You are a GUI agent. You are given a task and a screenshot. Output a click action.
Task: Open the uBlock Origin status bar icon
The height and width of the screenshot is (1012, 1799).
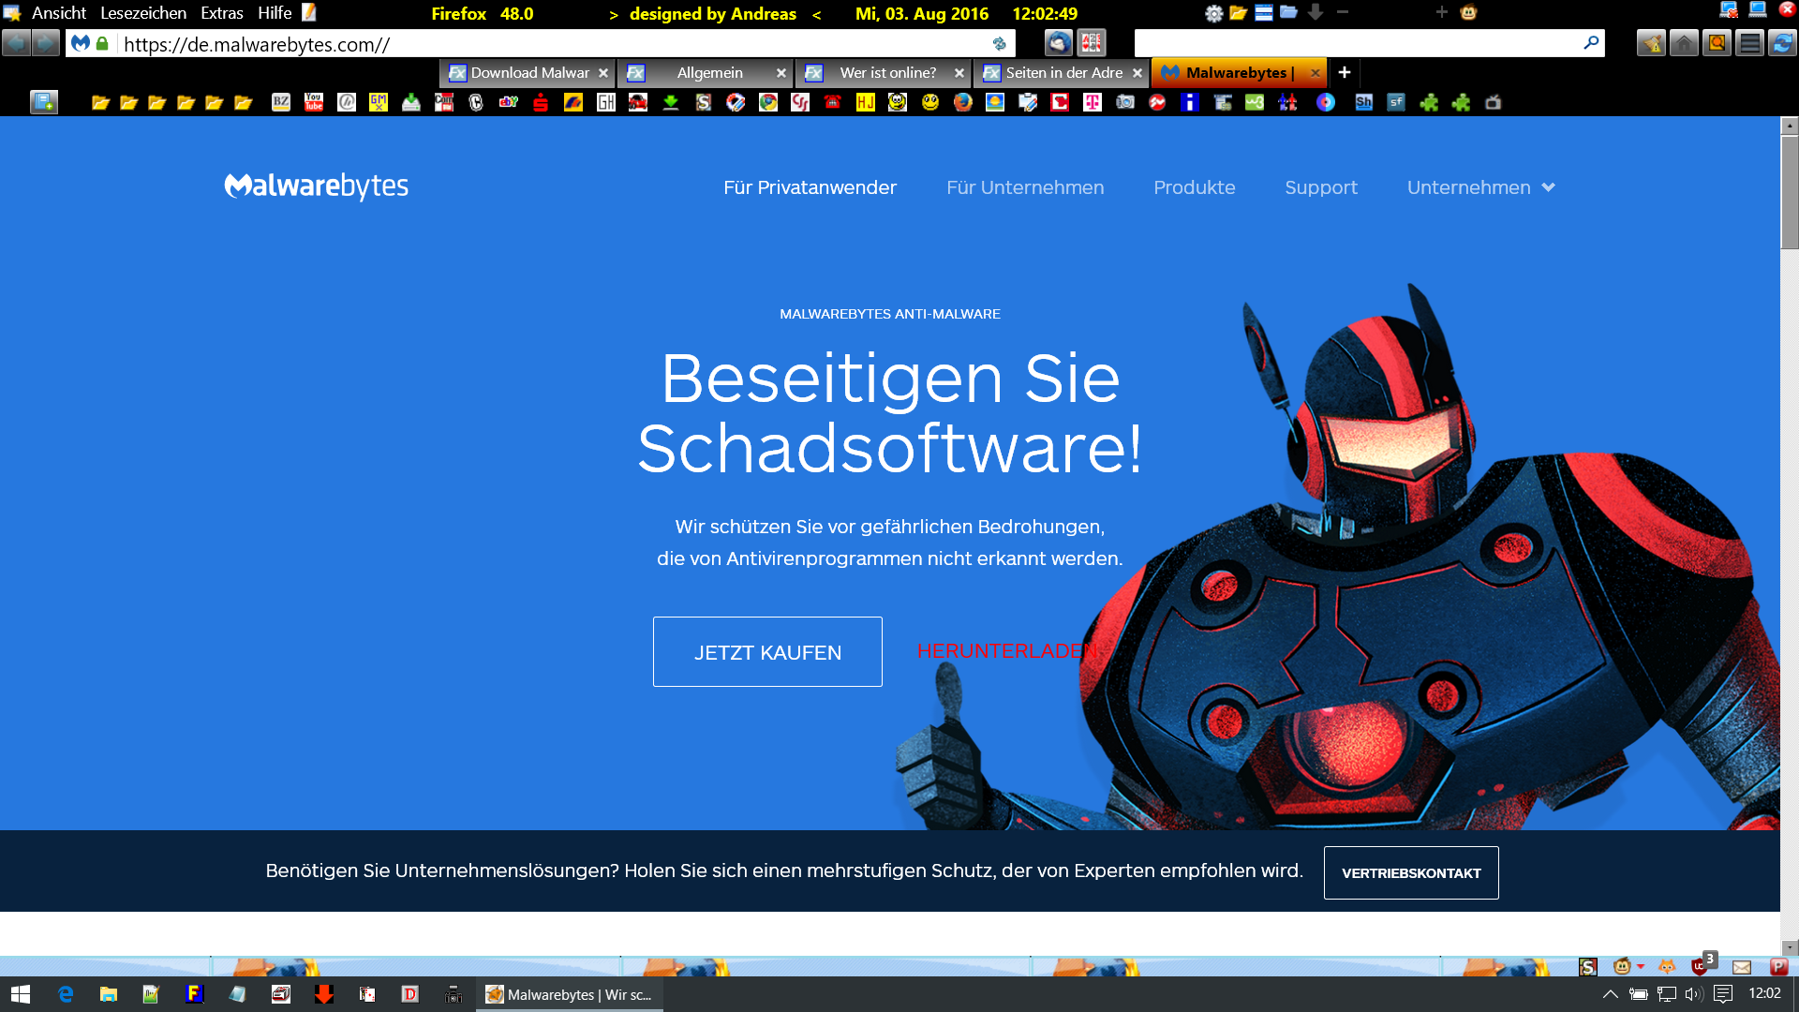click(1699, 966)
